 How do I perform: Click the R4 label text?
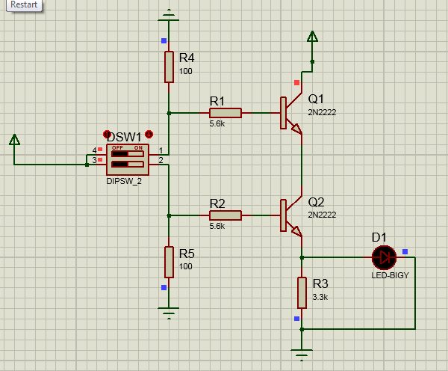coord(187,58)
